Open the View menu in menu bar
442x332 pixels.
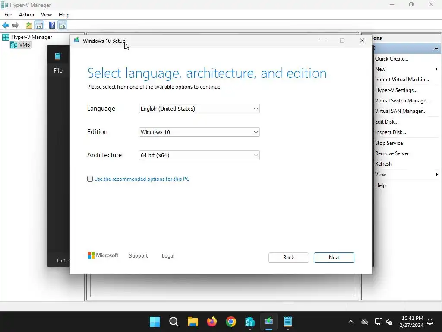pyautogui.click(x=46, y=15)
